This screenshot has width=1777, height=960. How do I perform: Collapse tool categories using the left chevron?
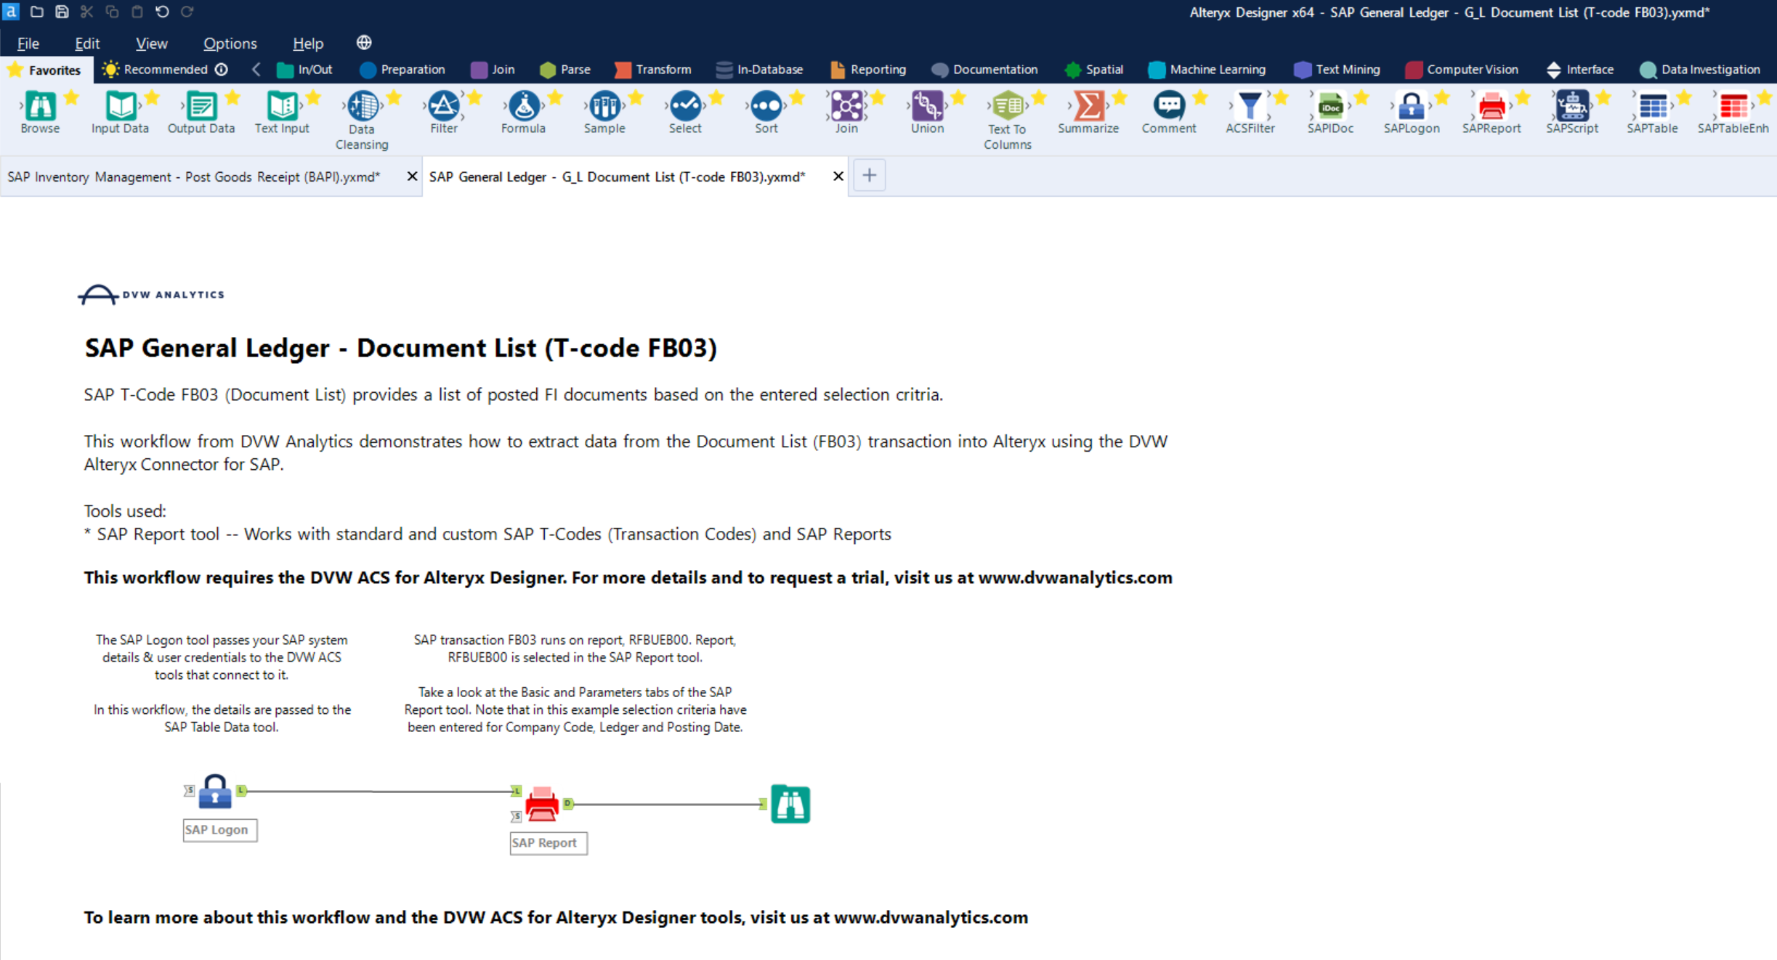[256, 69]
